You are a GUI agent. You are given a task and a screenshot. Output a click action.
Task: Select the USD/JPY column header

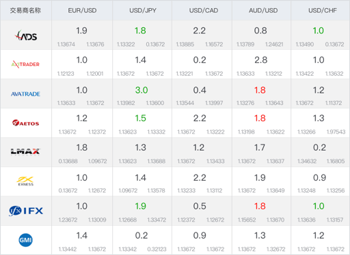(x=143, y=10)
